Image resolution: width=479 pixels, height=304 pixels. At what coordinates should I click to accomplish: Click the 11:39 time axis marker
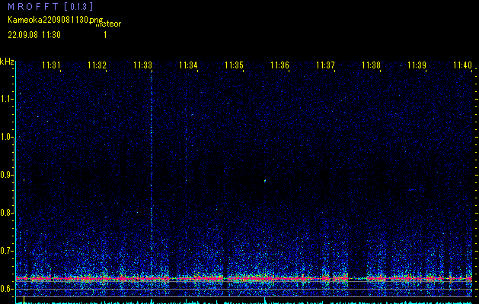417,65
